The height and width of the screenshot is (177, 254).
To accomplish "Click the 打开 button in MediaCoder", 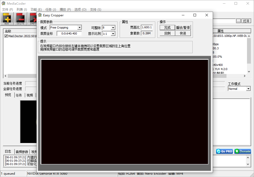I will 246,21.
